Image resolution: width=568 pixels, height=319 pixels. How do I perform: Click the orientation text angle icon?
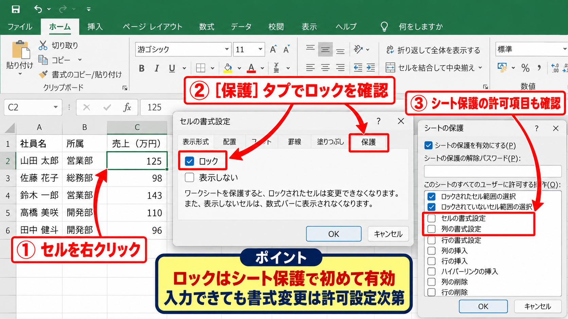tap(358, 49)
